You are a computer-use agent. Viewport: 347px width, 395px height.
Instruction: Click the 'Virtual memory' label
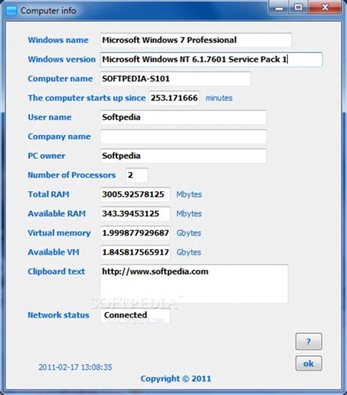coord(59,233)
